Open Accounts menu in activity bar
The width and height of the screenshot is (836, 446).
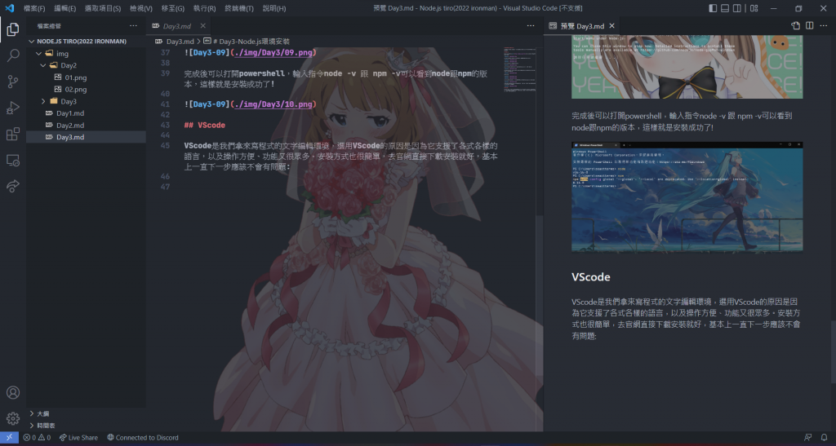pyautogui.click(x=13, y=393)
